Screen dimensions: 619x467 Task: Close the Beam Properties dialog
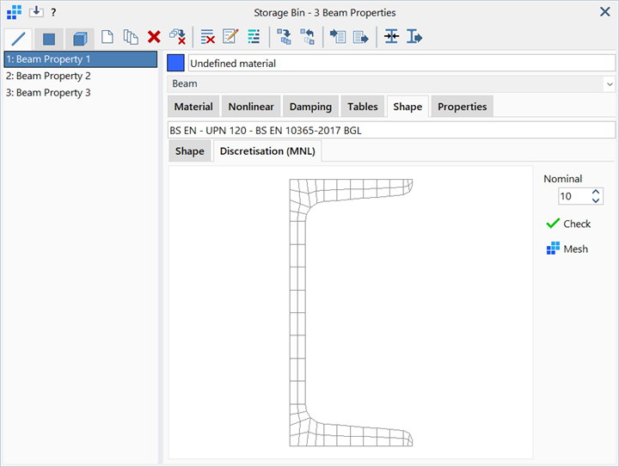[x=604, y=12]
